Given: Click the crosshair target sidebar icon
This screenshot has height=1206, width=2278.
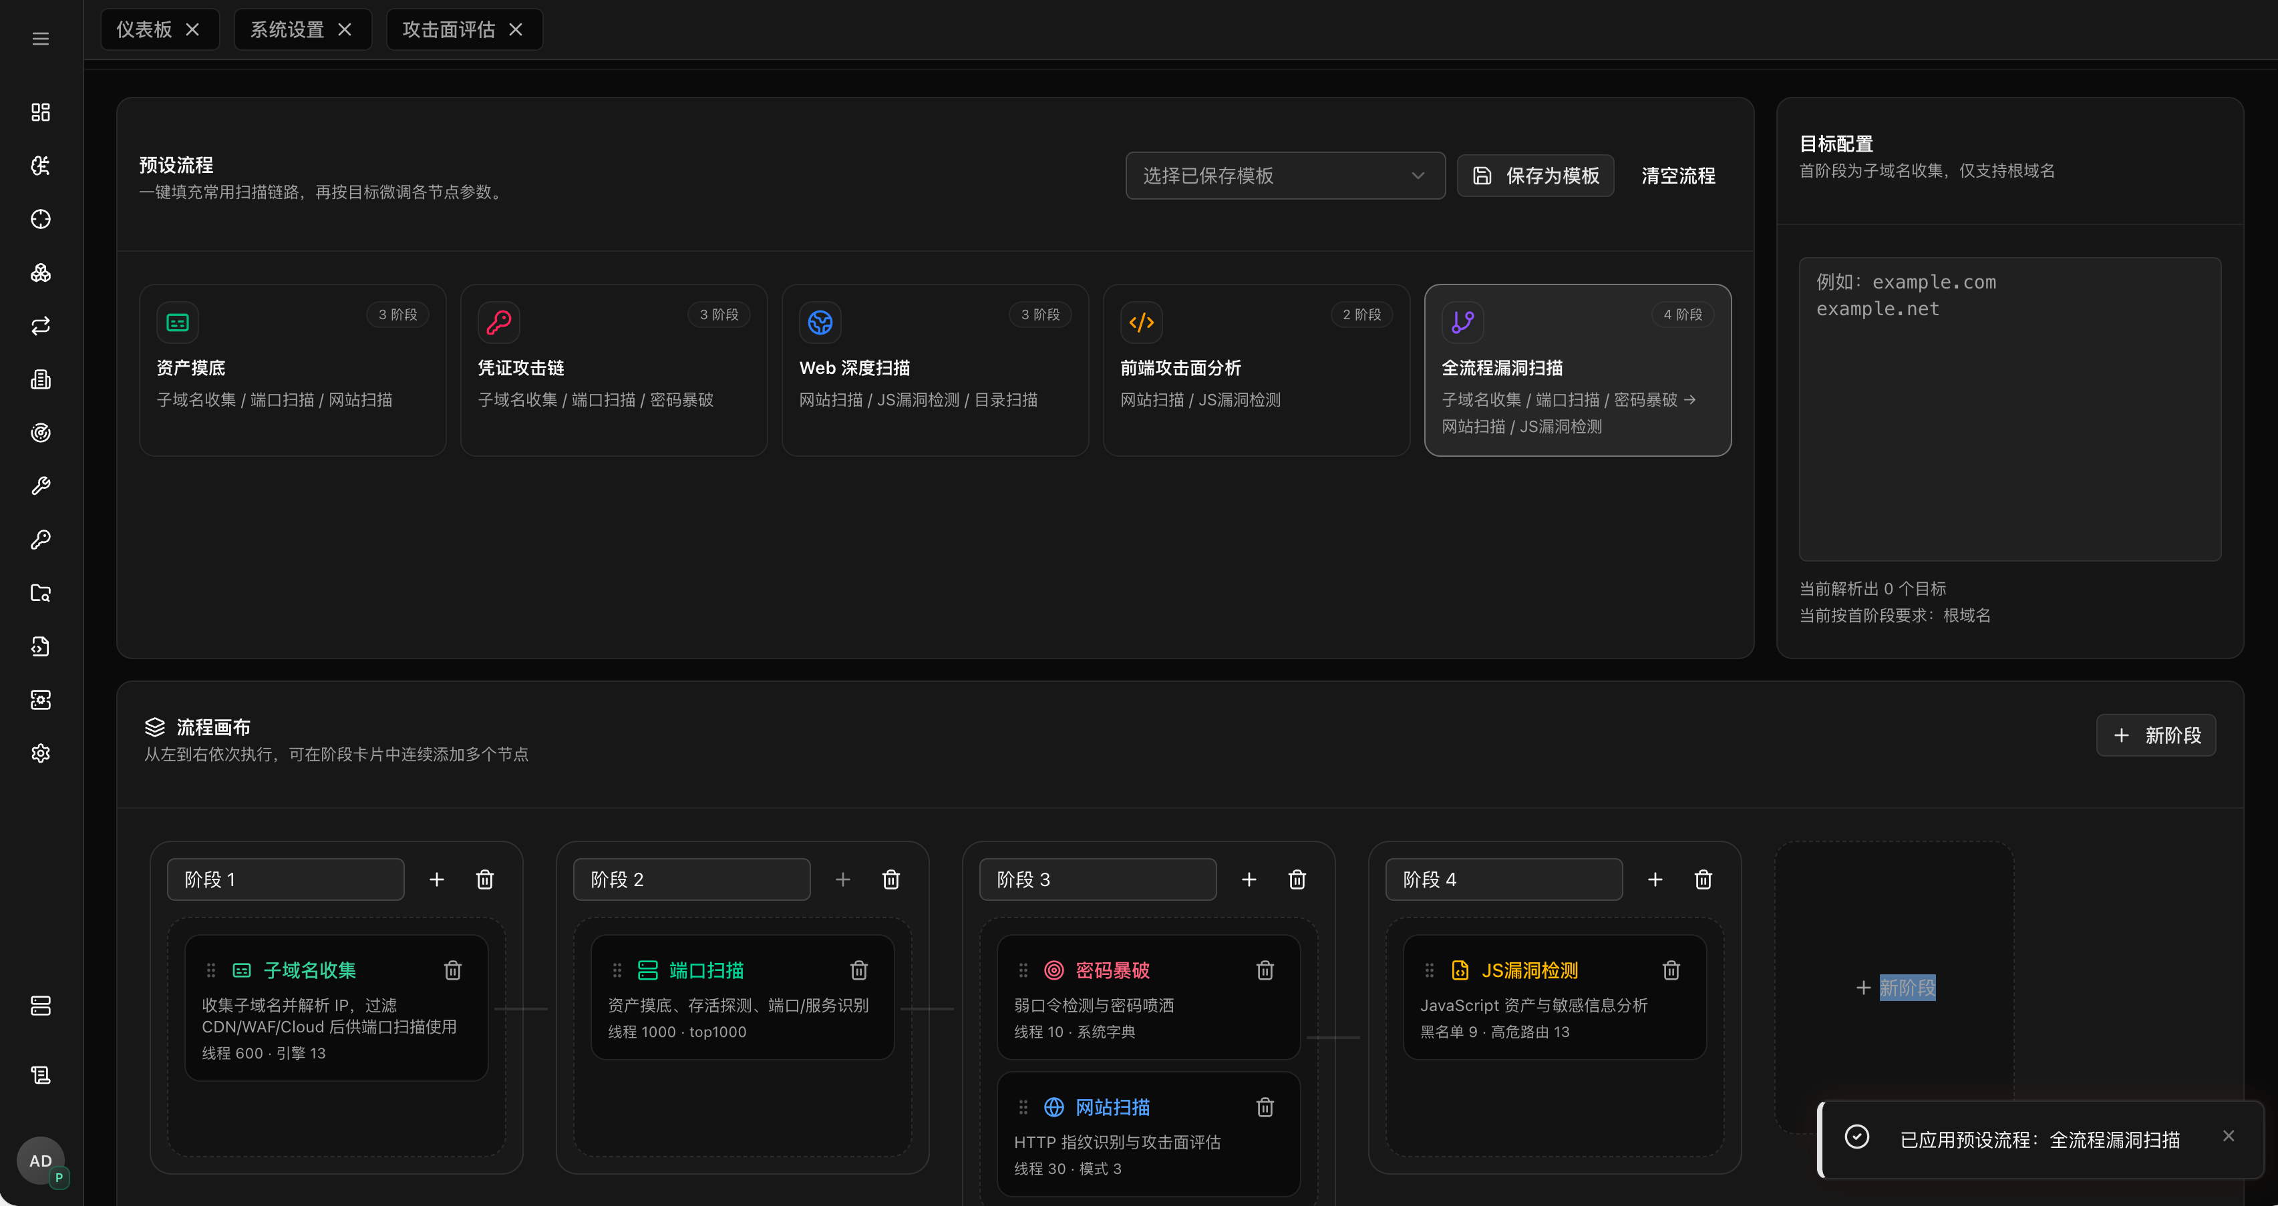Looking at the screenshot, I should tap(41, 219).
